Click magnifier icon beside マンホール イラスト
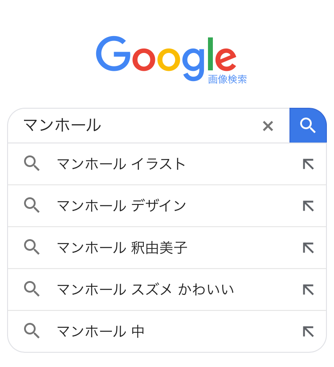Image resolution: width=334 pixels, height=367 pixels. click(x=32, y=164)
